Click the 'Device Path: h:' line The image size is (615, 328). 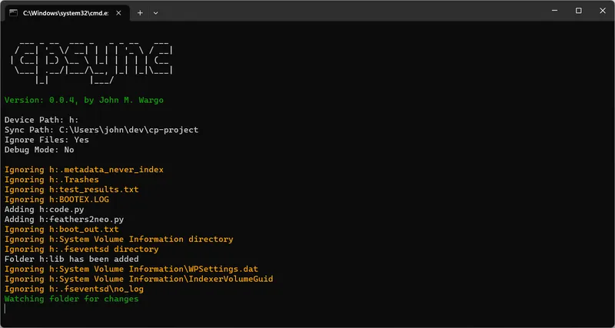pyautogui.click(x=42, y=120)
